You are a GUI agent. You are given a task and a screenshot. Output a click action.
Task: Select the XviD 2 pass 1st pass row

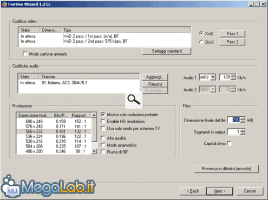pyautogui.click(x=104, y=36)
